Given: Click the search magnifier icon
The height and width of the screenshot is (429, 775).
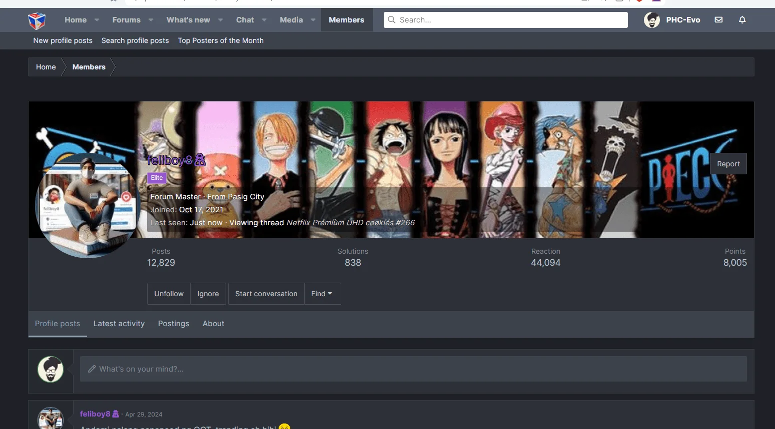Looking at the screenshot, I should pyautogui.click(x=392, y=20).
